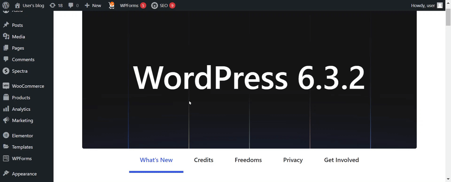Click the Appearance brush icon
This screenshot has height=182, width=451.
pyautogui.click(x=6, y=174)
